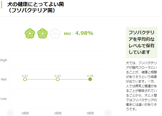This screenshot has height=116, width=162.
Task: Click the 1回目 axis label
Action: (x=25, y=113)
